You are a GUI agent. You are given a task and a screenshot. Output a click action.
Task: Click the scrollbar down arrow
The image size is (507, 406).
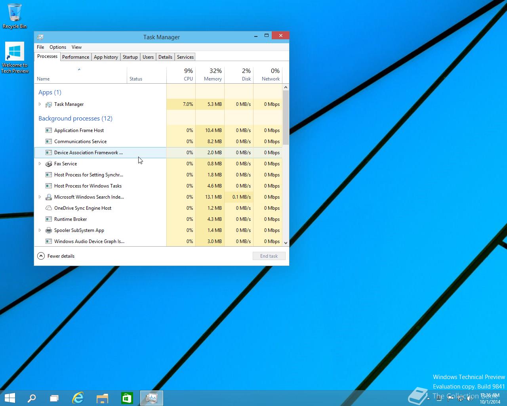pyautogui.click(x=286, y=243)
